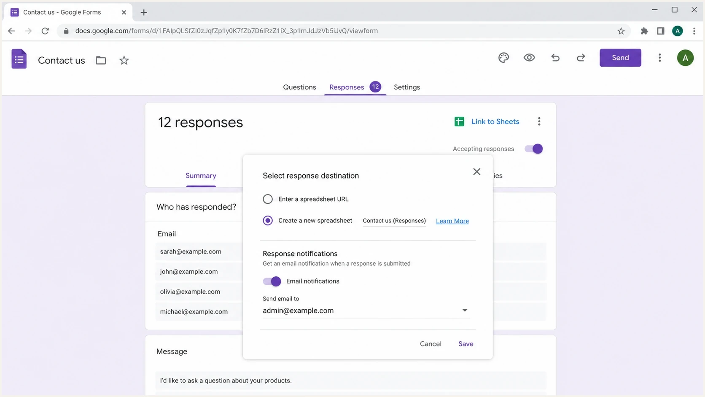Open the customize theme palette icon

pos(503,58)
